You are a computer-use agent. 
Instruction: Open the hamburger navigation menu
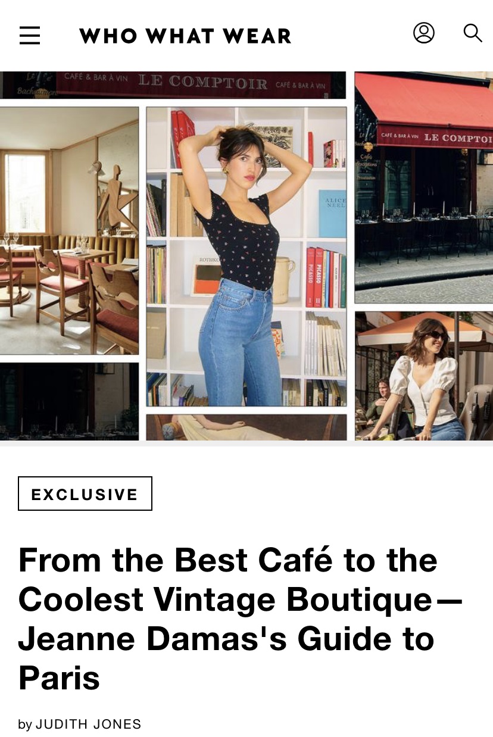[x=30, y=36]
